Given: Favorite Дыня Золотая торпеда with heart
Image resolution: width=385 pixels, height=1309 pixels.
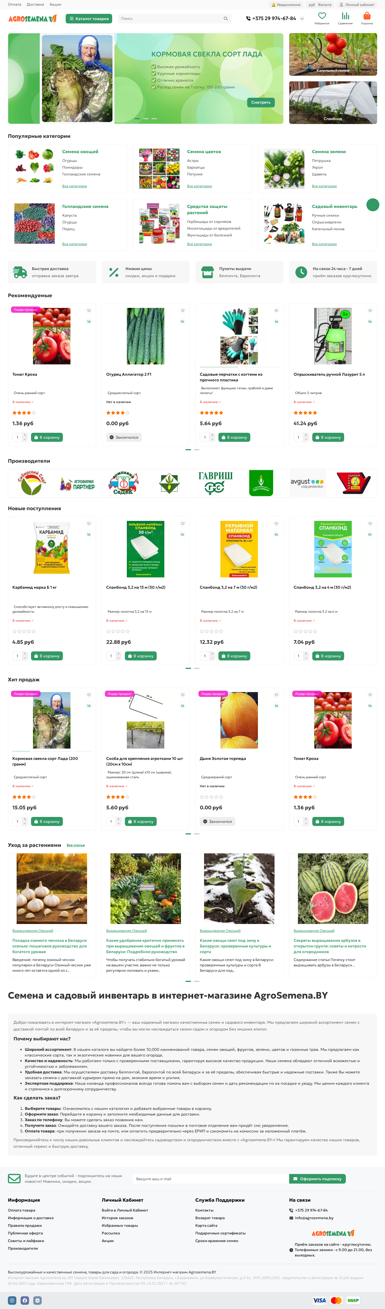Looking at the screenshot, I should 276,695.
